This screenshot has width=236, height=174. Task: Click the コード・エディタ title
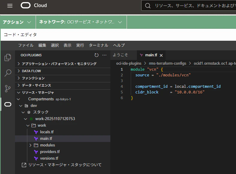point(20,35)
